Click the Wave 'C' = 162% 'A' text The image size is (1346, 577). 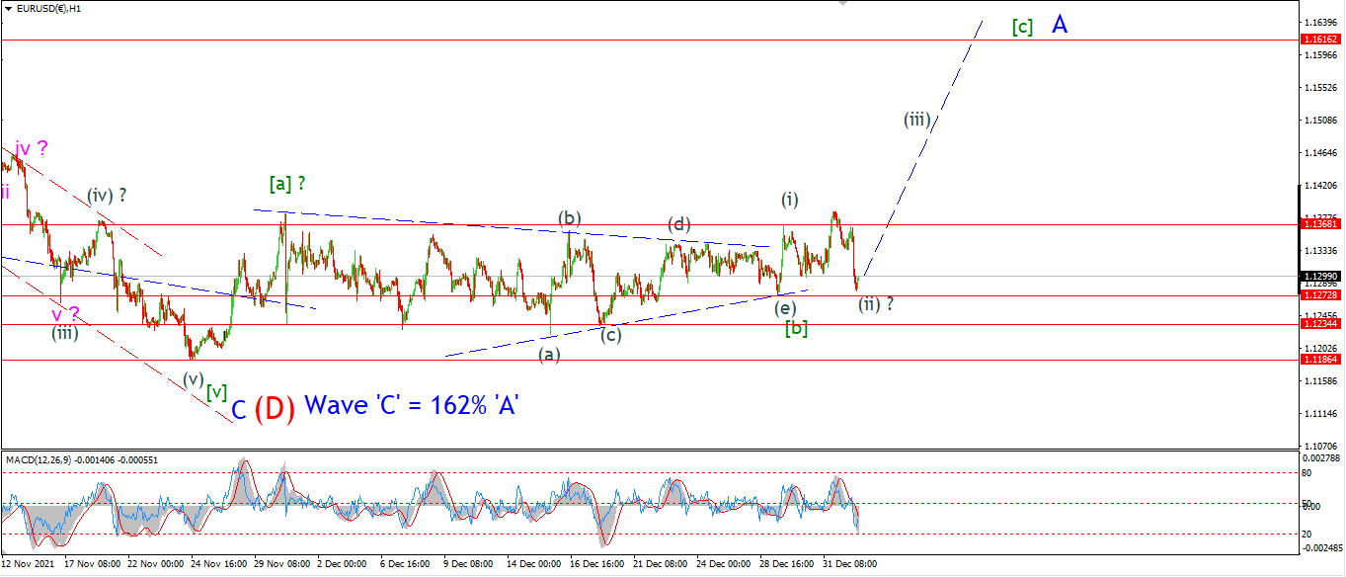(413, 404)
